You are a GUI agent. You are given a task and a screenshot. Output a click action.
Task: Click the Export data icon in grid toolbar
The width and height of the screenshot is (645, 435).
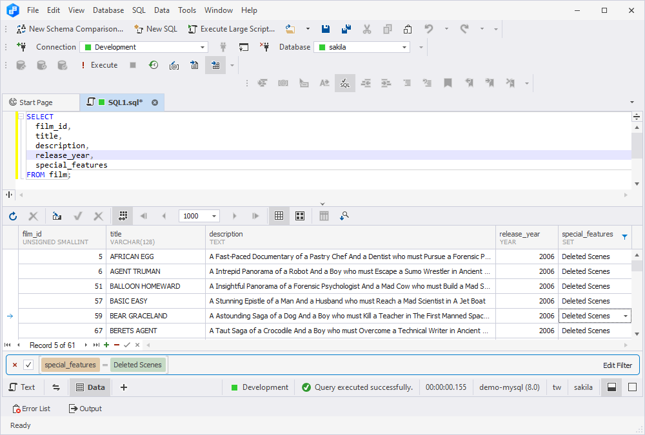coord(57,216)
